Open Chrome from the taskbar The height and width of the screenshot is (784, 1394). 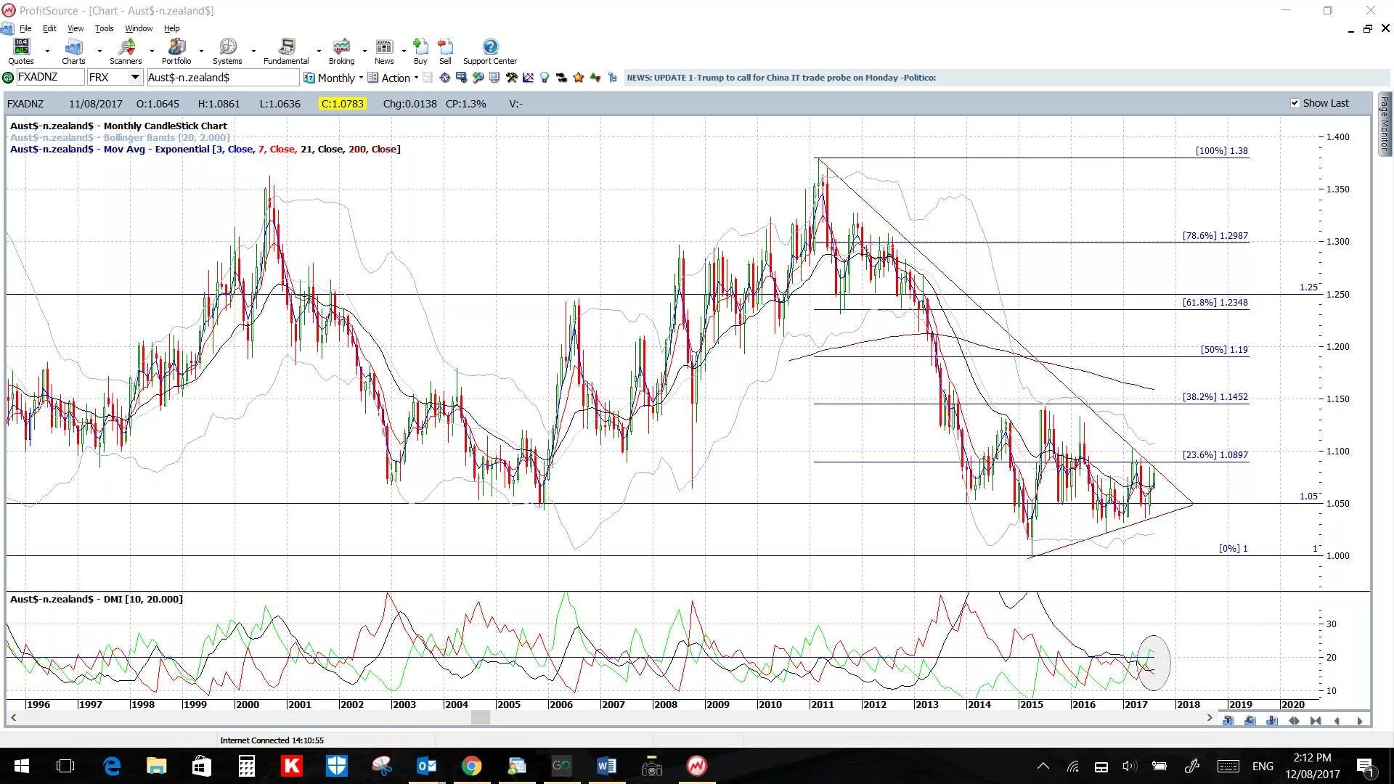[472, 766]
